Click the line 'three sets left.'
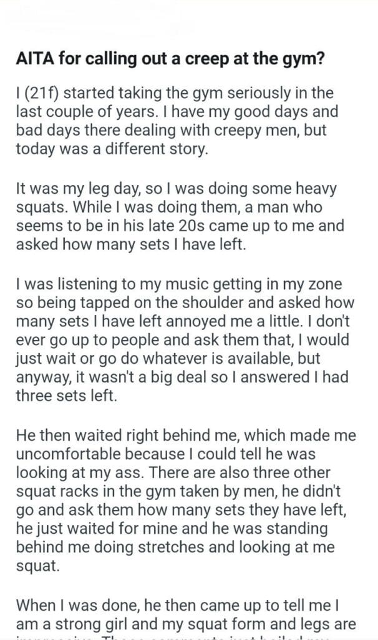The image size is (378, 640). tap(66, 381)
